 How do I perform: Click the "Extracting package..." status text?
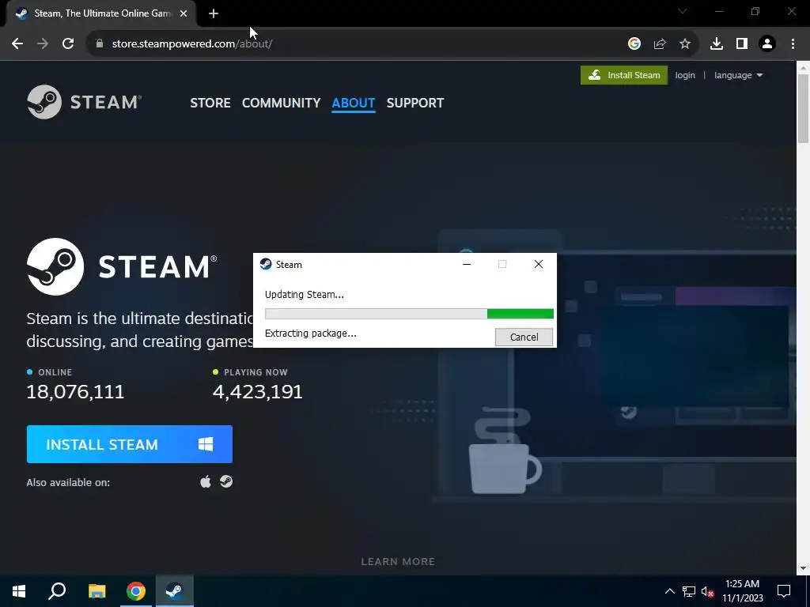pyautogui.click(x=310, y=334)
